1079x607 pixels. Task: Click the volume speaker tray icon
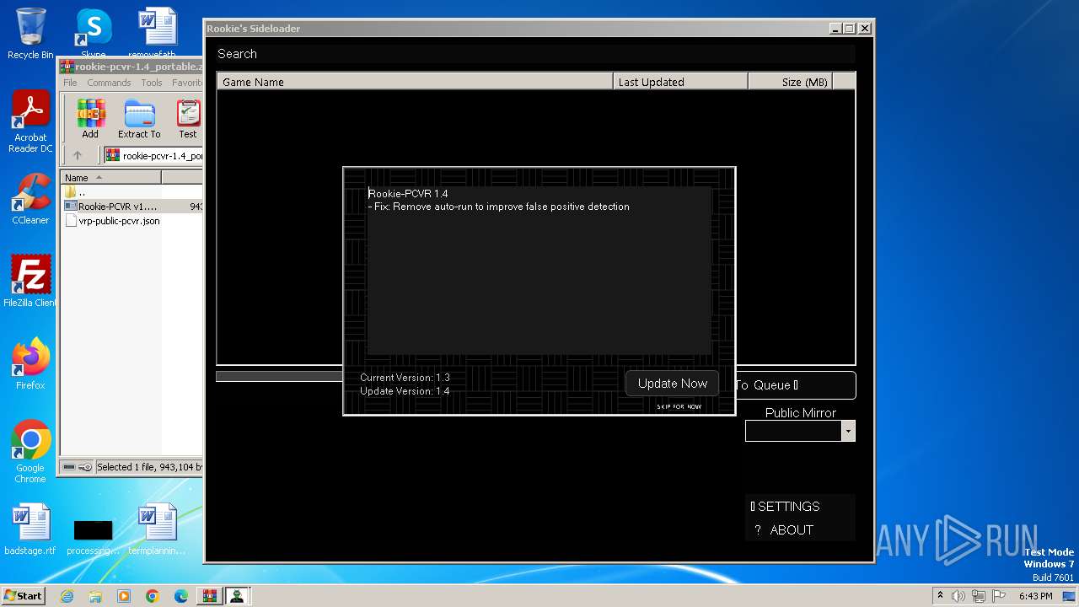coord(958,596)
